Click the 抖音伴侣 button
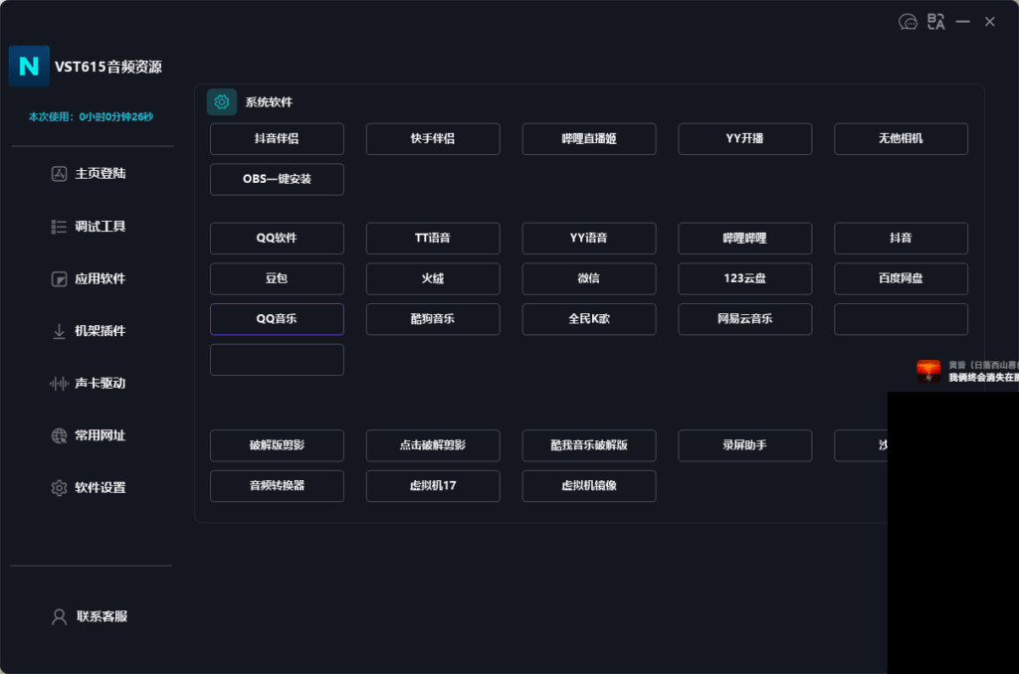This screenshot has height=674, width=1019. (277, 139)
